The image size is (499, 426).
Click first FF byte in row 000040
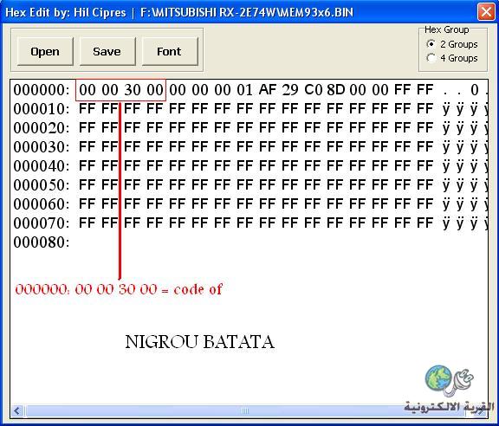87,166
